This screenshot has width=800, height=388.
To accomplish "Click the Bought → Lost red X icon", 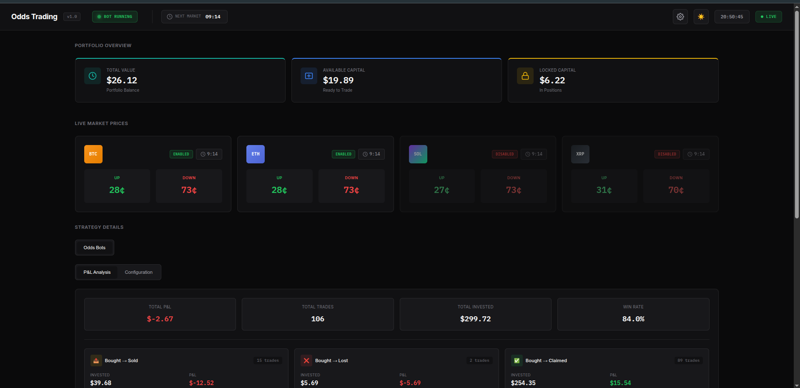I will tap(306, 360).
